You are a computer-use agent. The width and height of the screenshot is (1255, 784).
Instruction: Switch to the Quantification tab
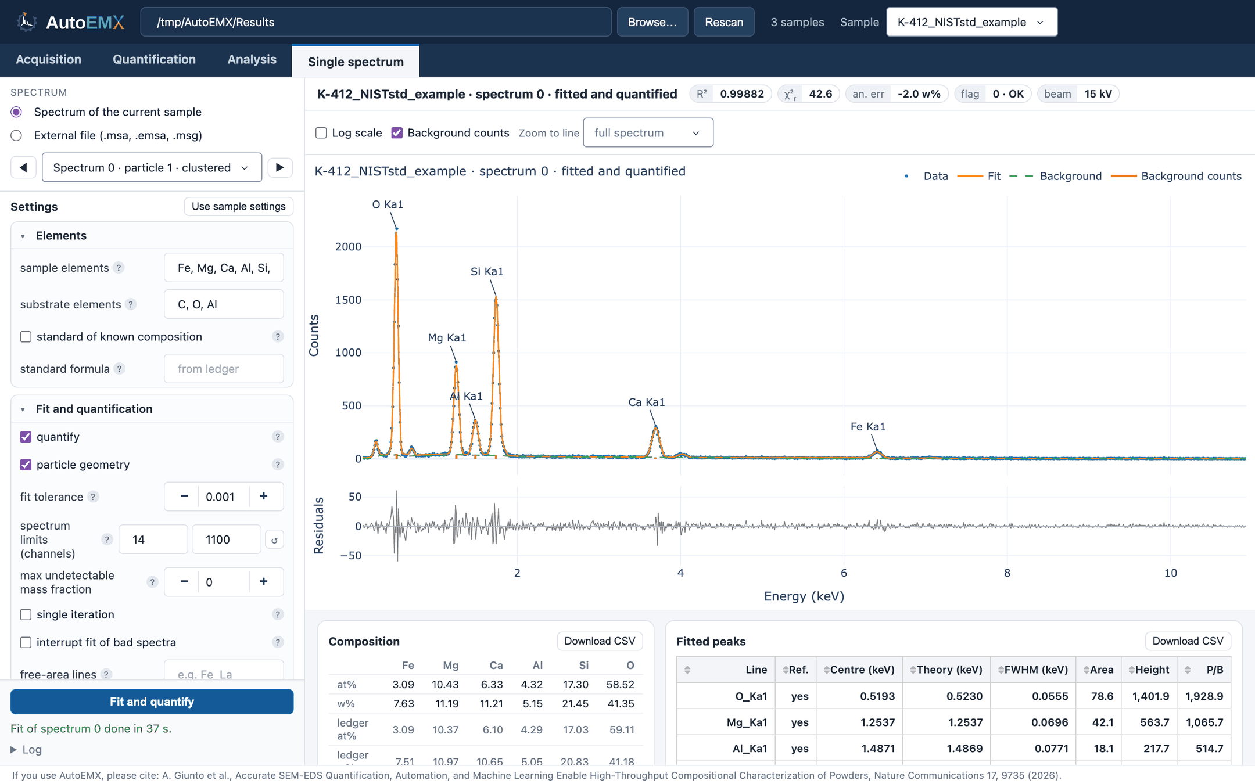point(155,60)
